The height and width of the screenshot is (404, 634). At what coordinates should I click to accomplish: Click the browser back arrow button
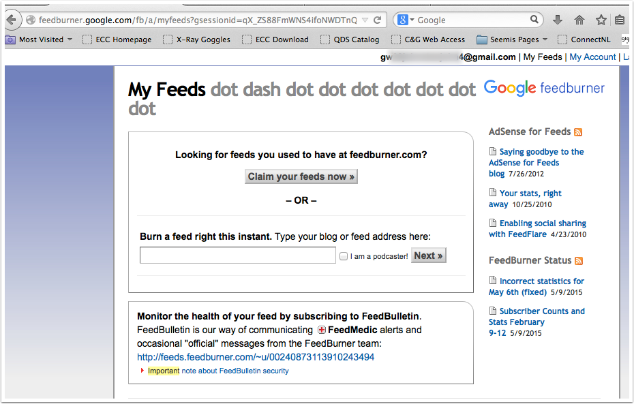pos(12,20)
